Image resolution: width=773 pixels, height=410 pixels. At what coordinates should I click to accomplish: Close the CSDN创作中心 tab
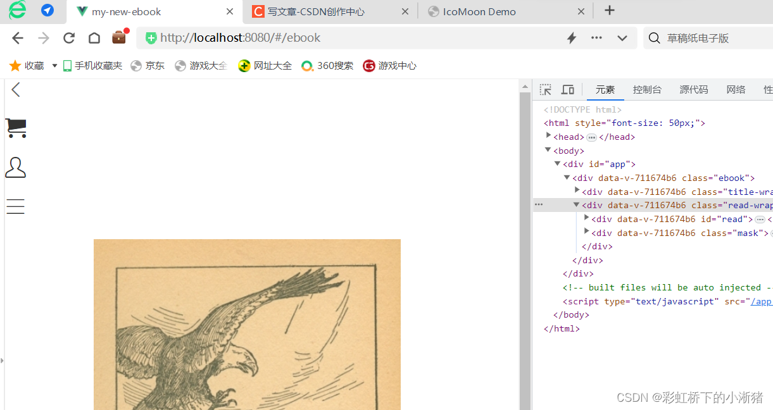coord(405,11)
